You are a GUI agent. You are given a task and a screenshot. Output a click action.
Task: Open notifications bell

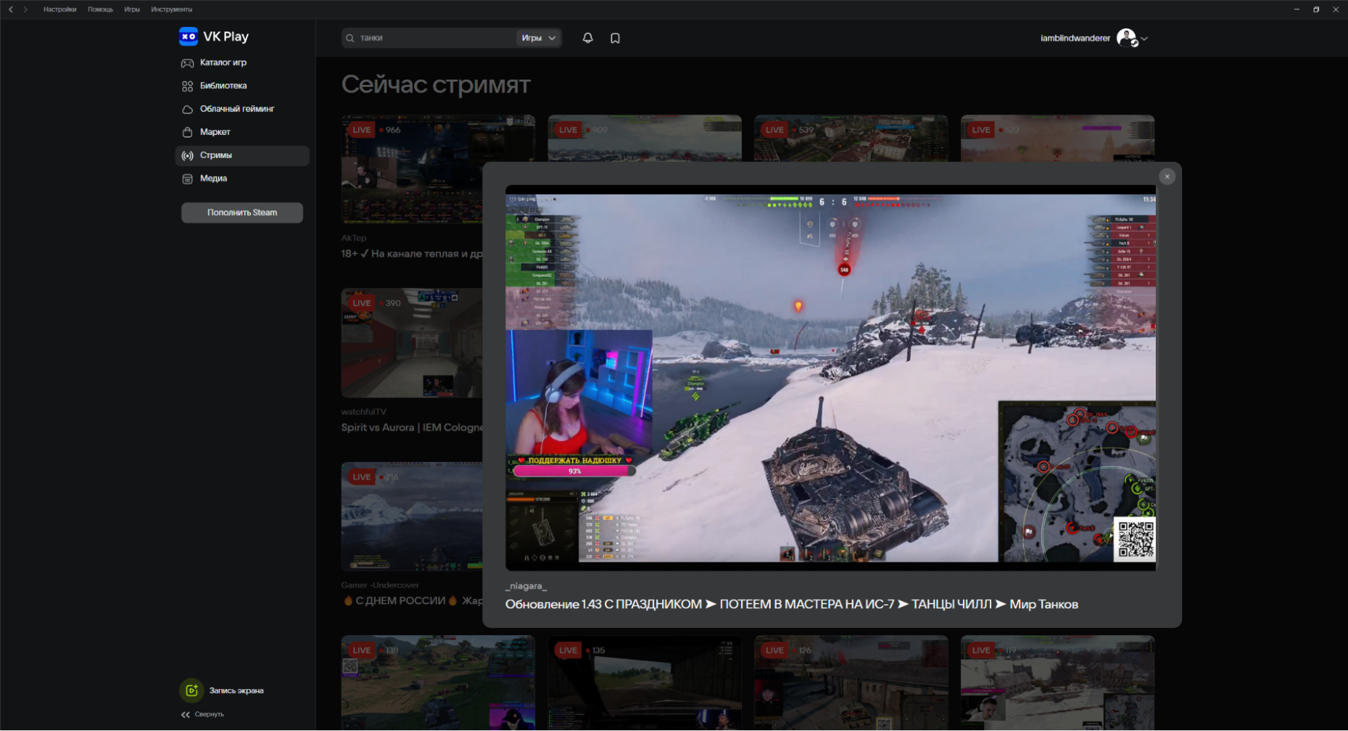tap(588, 38)
